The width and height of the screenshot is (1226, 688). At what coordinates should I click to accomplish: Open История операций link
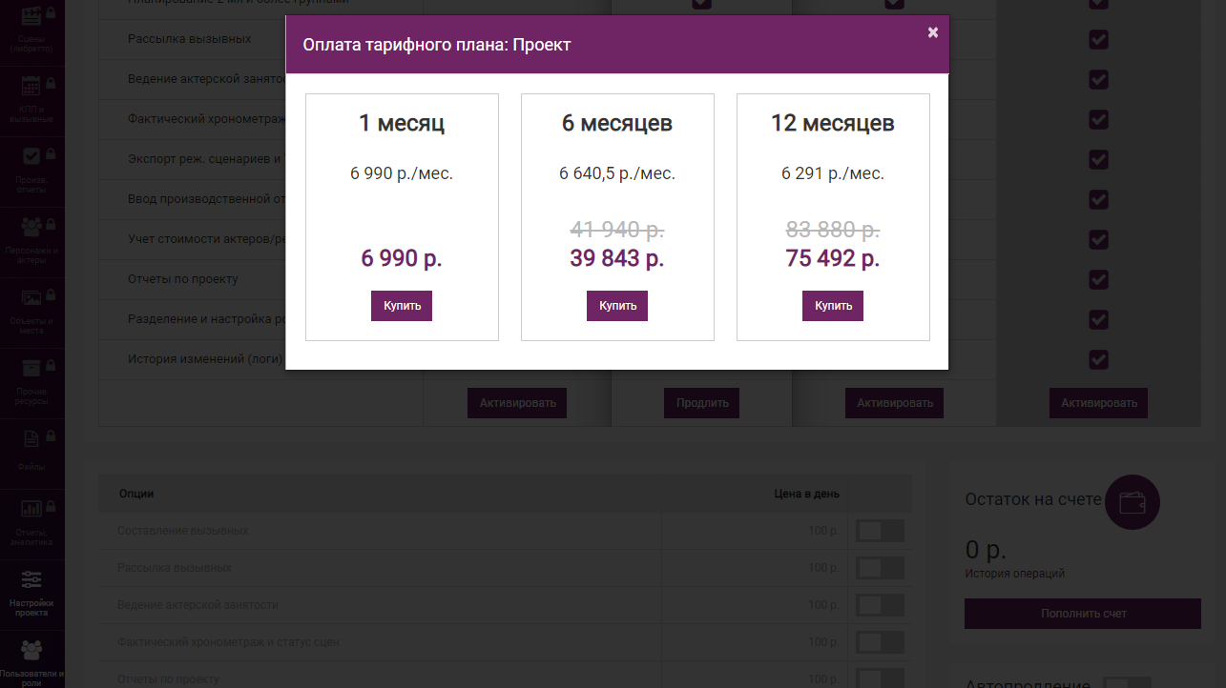pyautogui.click(x=1014, y=574)
